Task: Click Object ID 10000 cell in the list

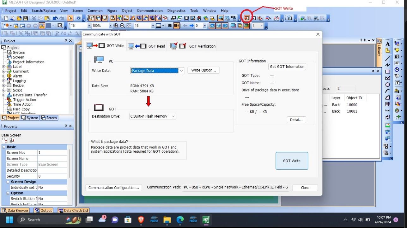Action: tap(352, 105)
